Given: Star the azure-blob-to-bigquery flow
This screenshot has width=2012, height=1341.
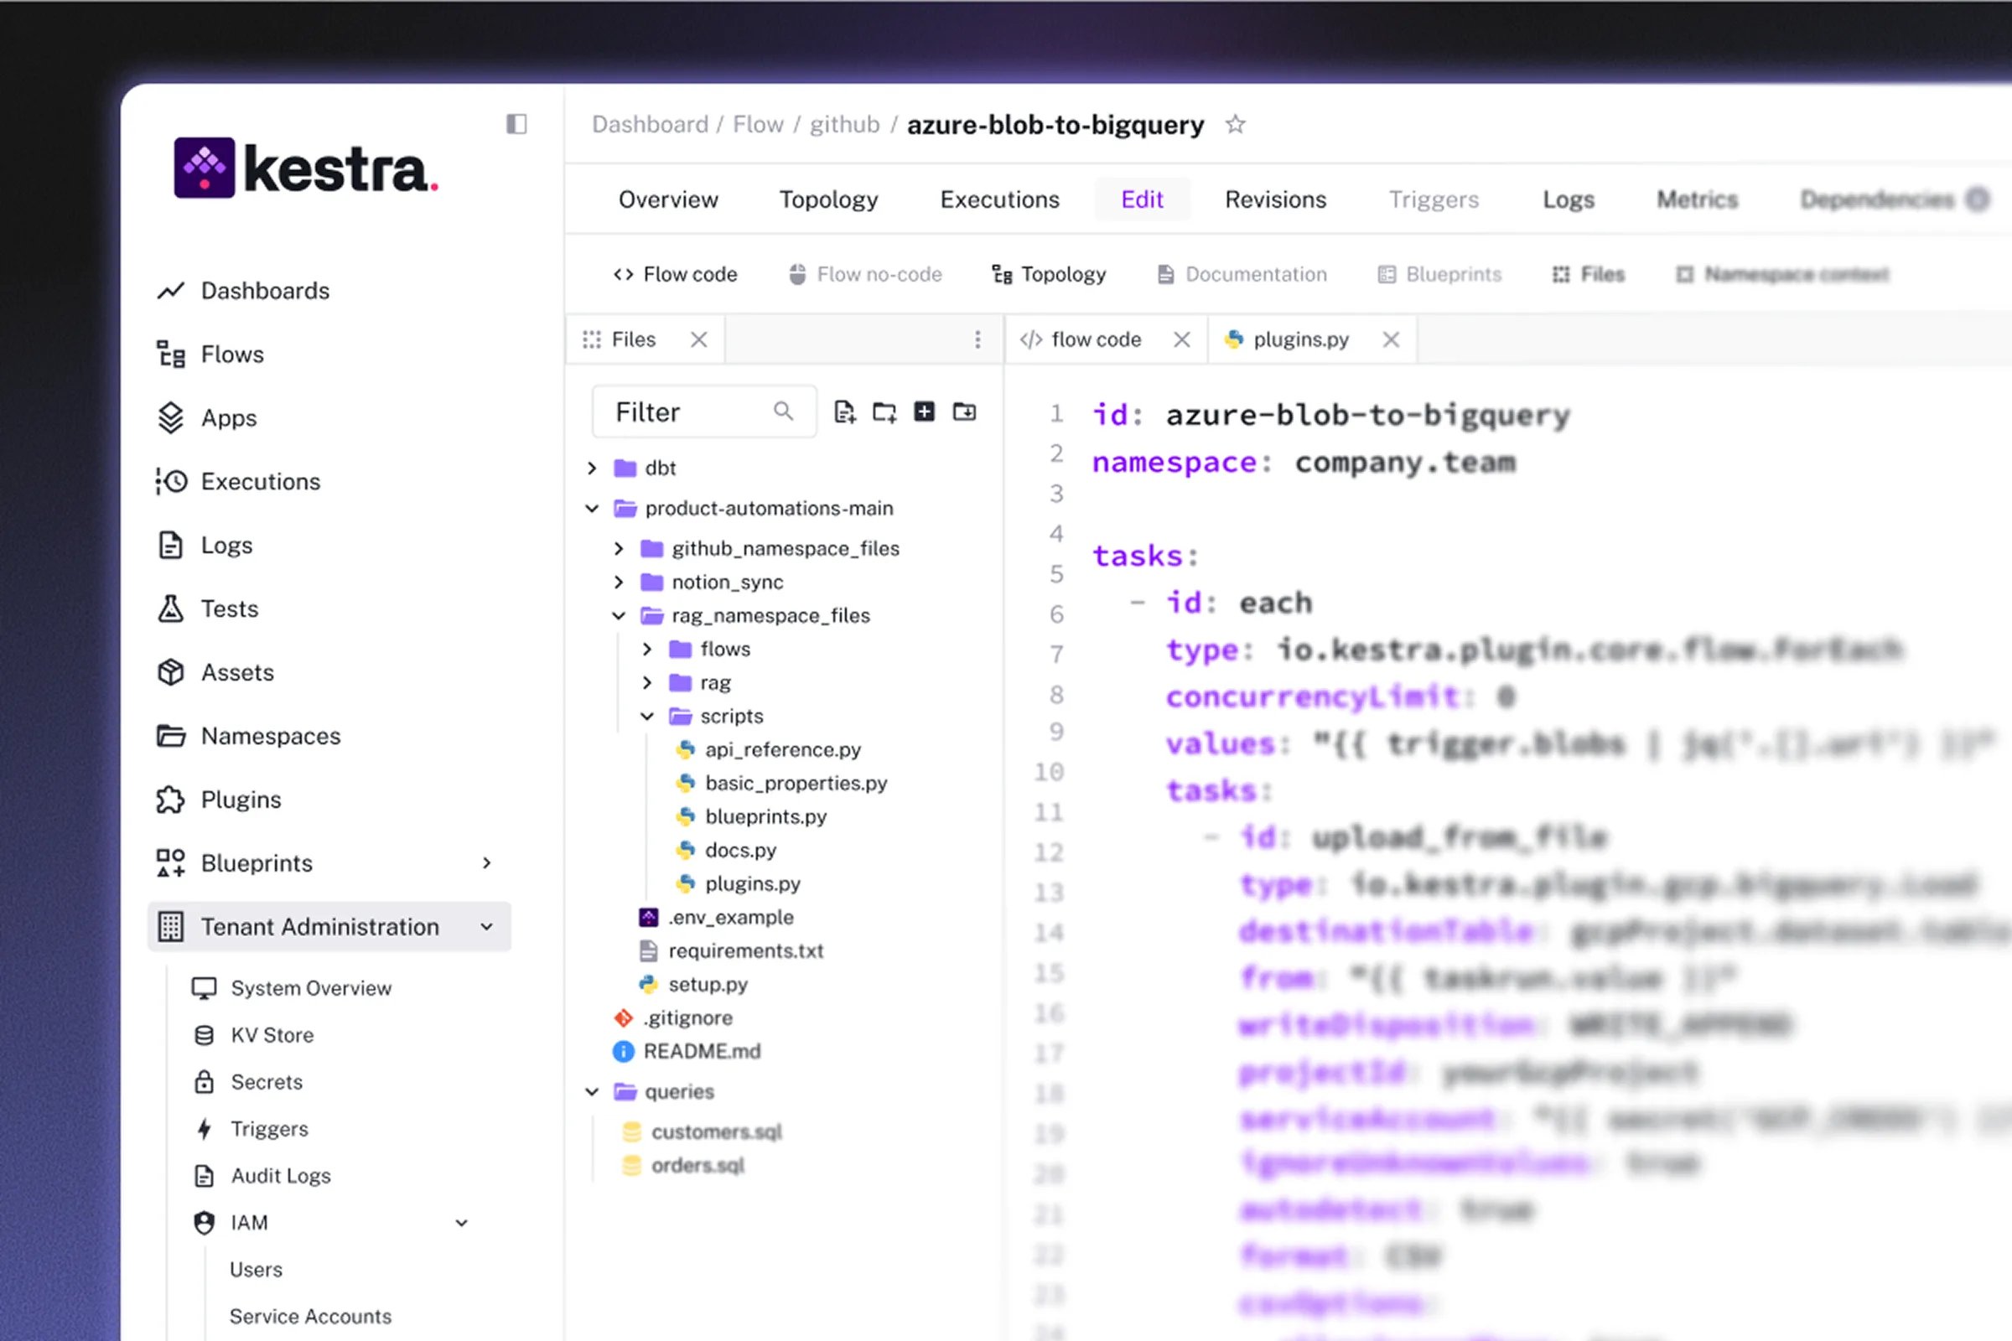Looking at the screenshot, I should [1235, 124].
